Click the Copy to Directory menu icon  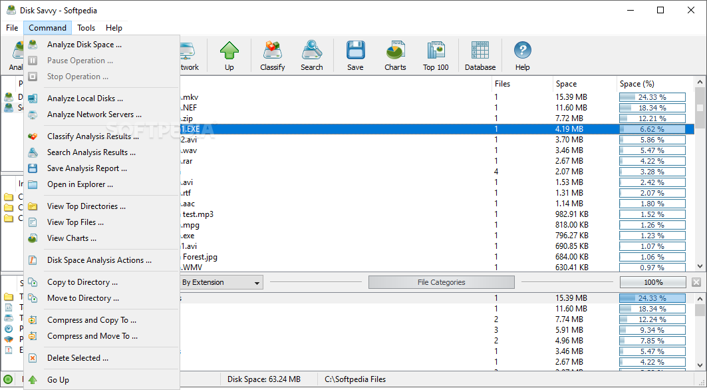click(x=33, y=282)
